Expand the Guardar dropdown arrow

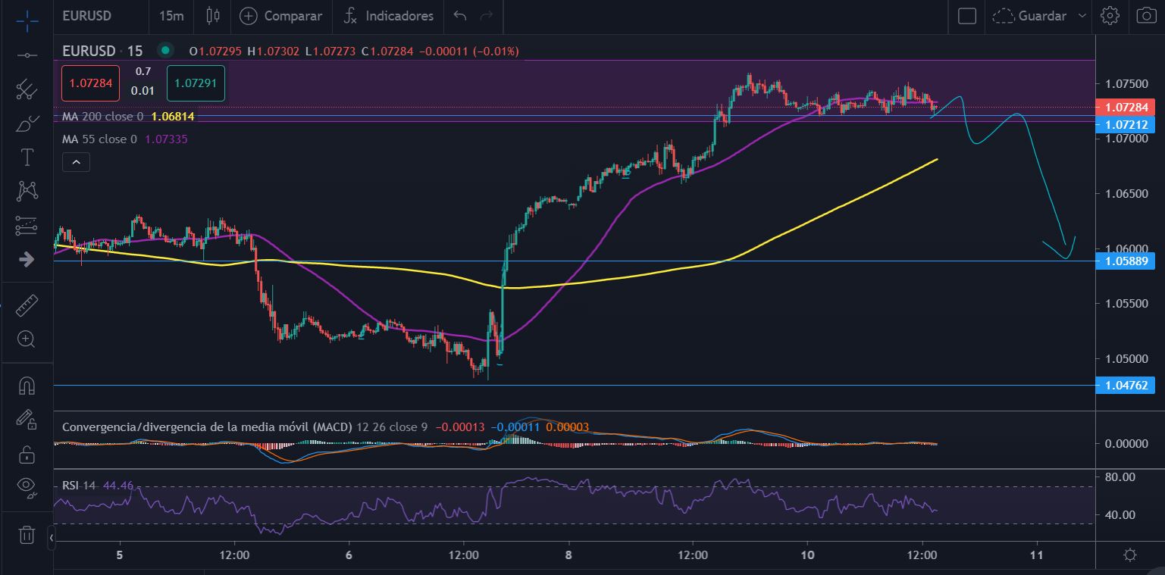(x=1082, y=16)
